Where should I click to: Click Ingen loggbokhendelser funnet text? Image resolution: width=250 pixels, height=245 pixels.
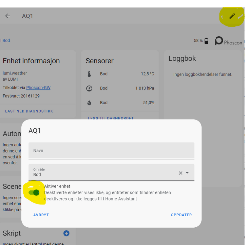pos(202,74)
